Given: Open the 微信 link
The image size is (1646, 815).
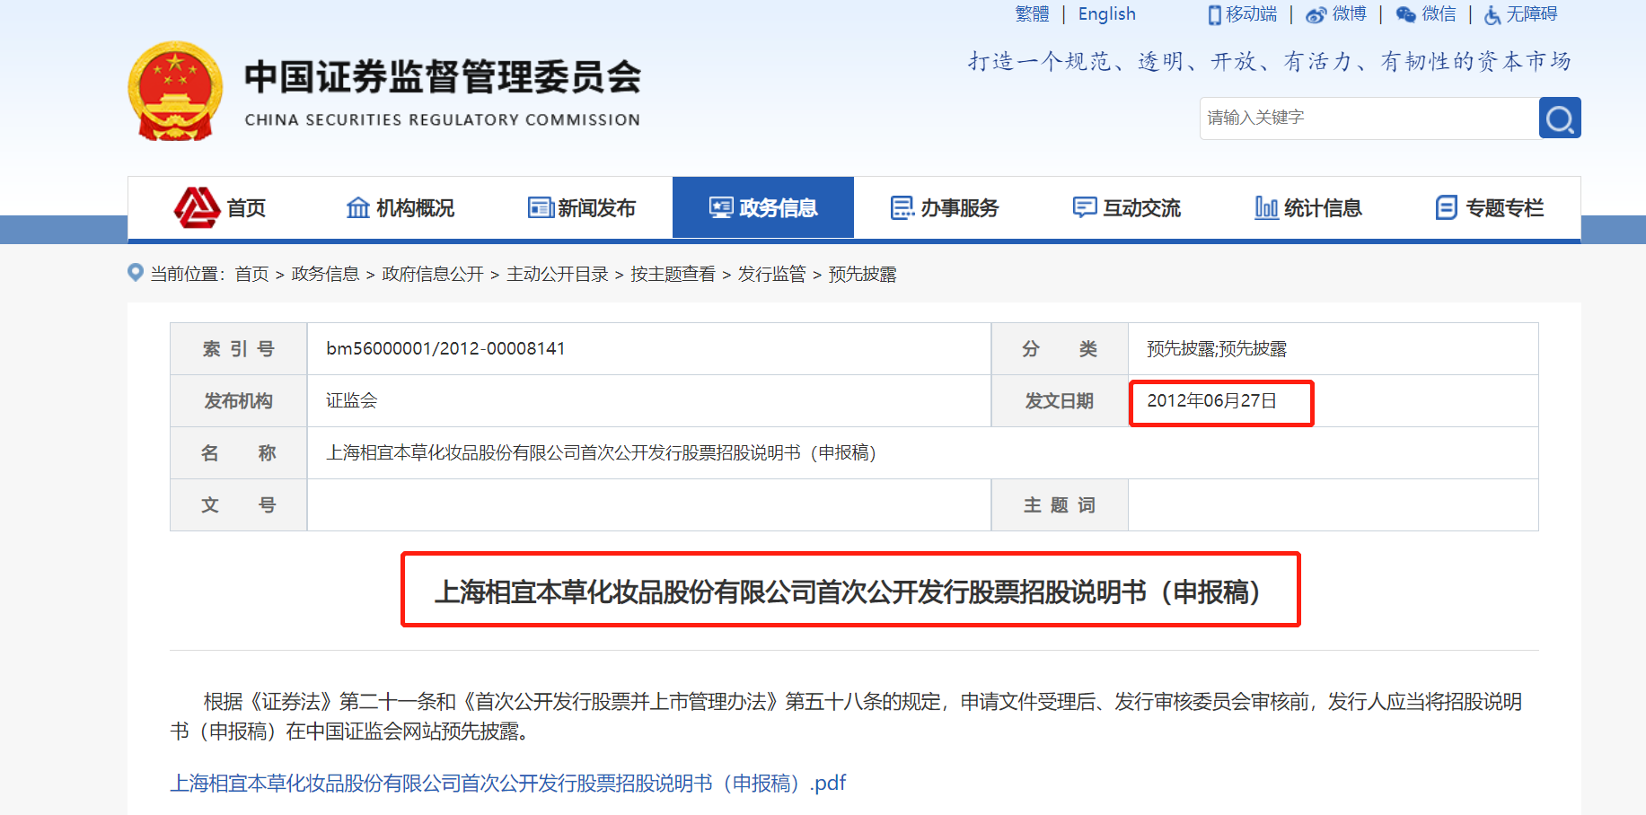Looking at the screenshot, I should 1439,14.
